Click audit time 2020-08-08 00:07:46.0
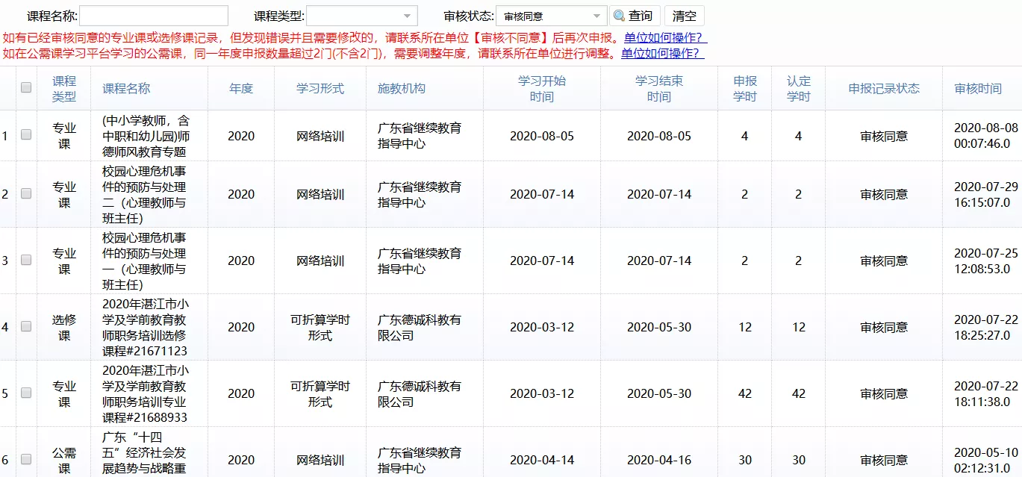 pyautogui.click(x=986, y=136)
